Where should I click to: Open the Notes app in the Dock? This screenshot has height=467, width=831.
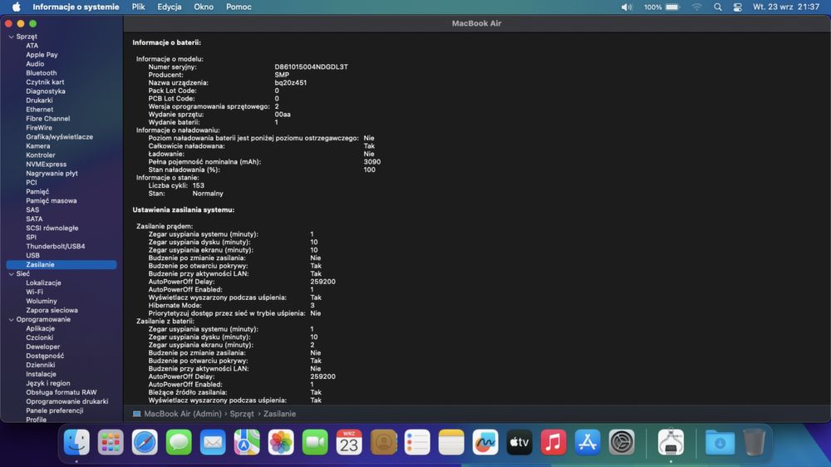[x=451, y=442]
